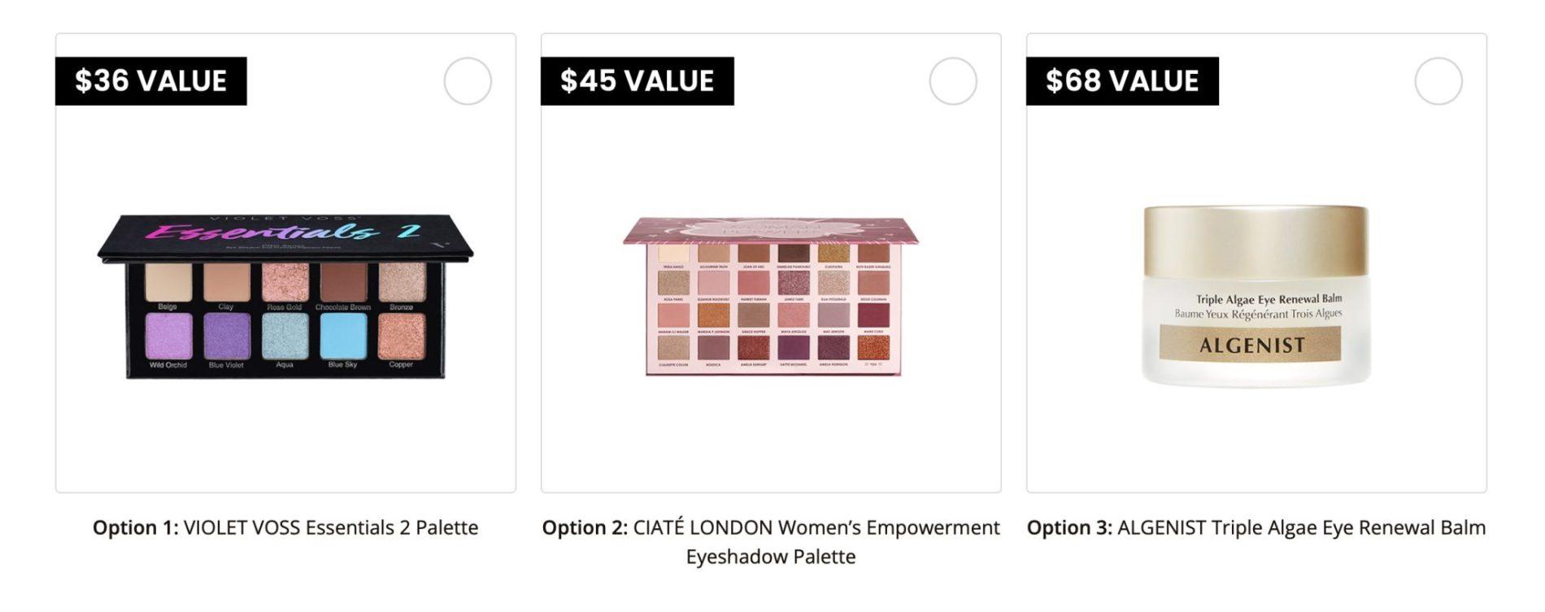Open the Ciaté London pink palette image
Screen dimensions: 1545x612
click(x=771, y=297)
